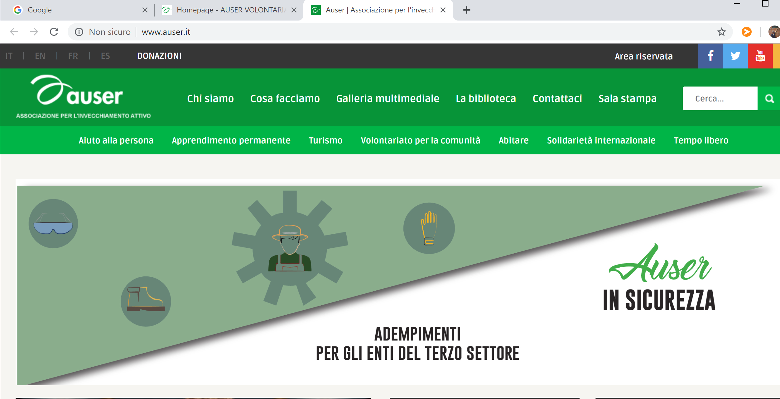
Task: Switch site language to ES
Action: (105, 56)
